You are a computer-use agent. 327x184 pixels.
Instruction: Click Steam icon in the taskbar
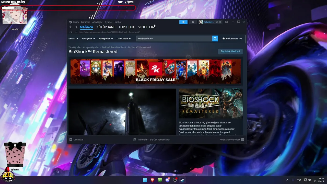182,180
